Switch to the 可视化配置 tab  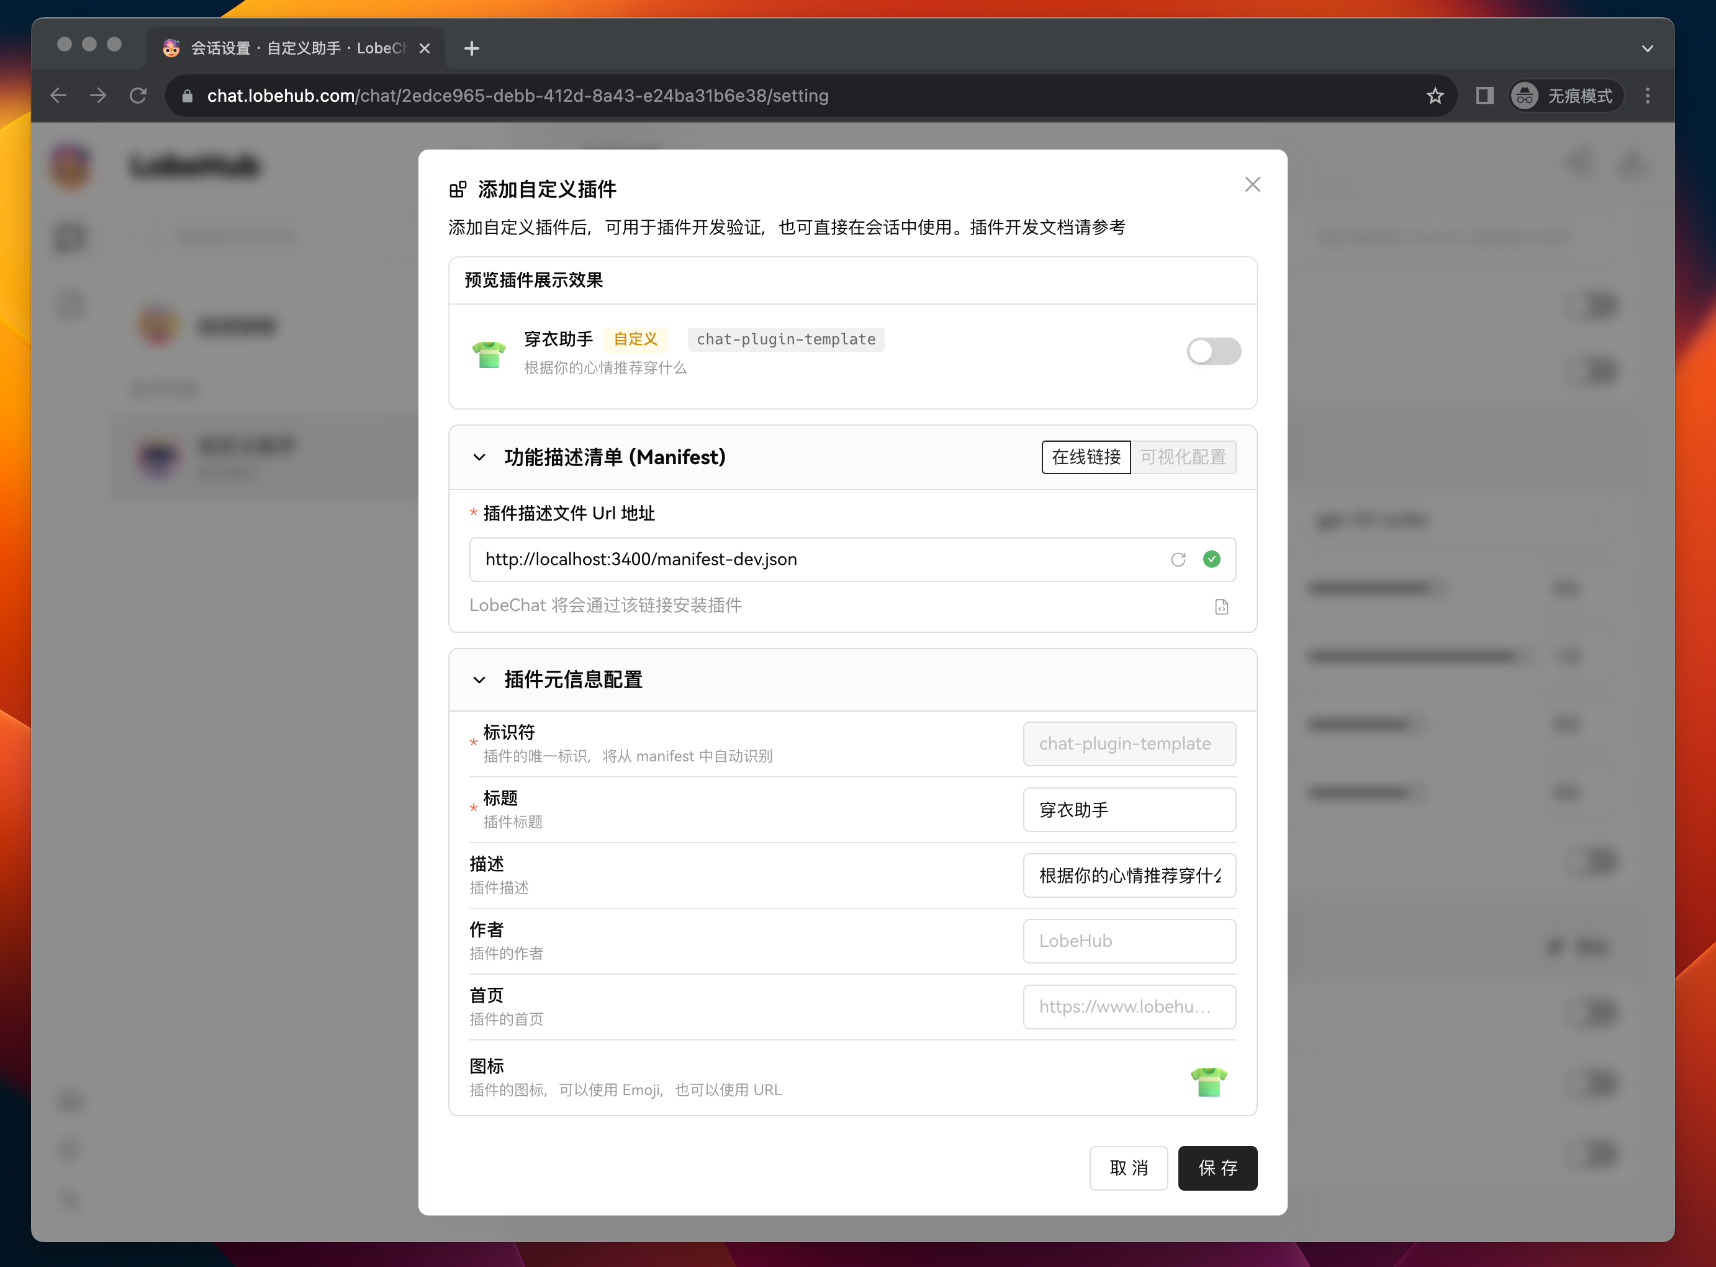coord(1183,457)
